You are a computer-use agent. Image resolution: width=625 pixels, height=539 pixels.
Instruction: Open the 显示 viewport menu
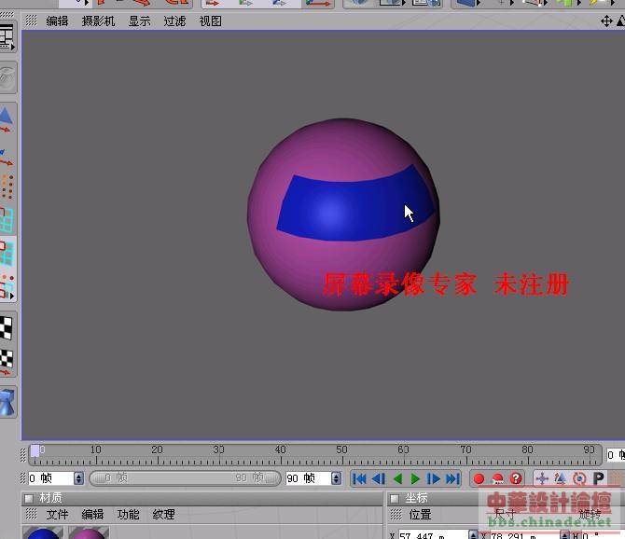click(139, 21)
